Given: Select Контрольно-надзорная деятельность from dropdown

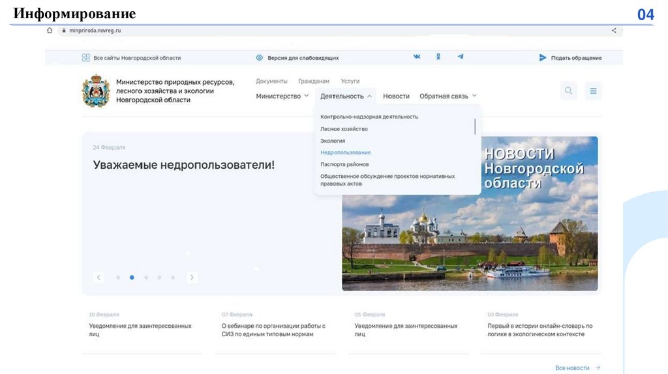Looking at the screenshot, I should point(369,117).
